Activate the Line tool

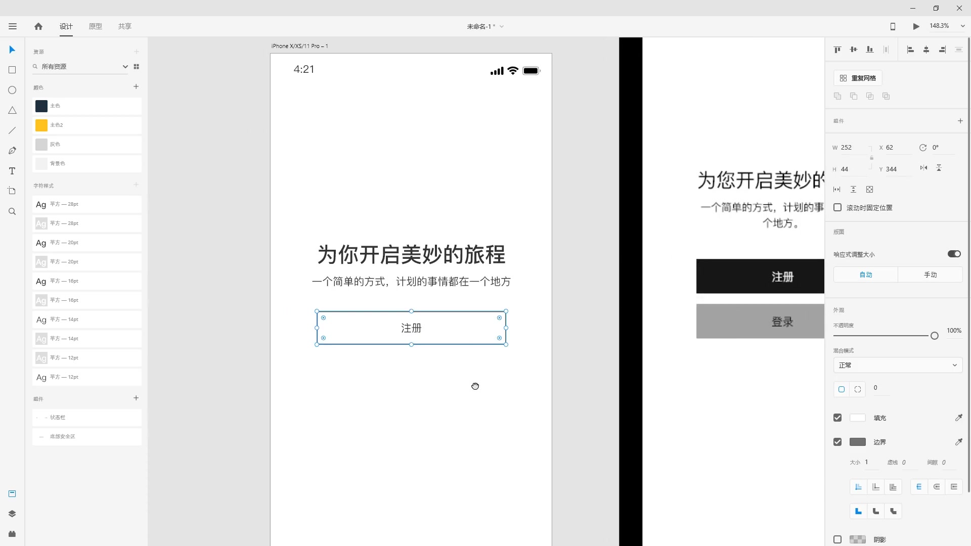click(x=12, y=130)
